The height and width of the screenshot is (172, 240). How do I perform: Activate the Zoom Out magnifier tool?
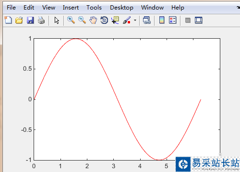pyautogui.click(x=82, y=20)
